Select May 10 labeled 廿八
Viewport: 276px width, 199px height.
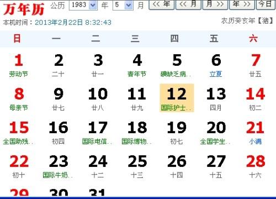click(x=98, y=98)
